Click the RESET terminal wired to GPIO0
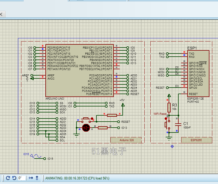Image resolution: width=218 pixels, height=184 pixels. pyautogui.click(x=167, y=88)
